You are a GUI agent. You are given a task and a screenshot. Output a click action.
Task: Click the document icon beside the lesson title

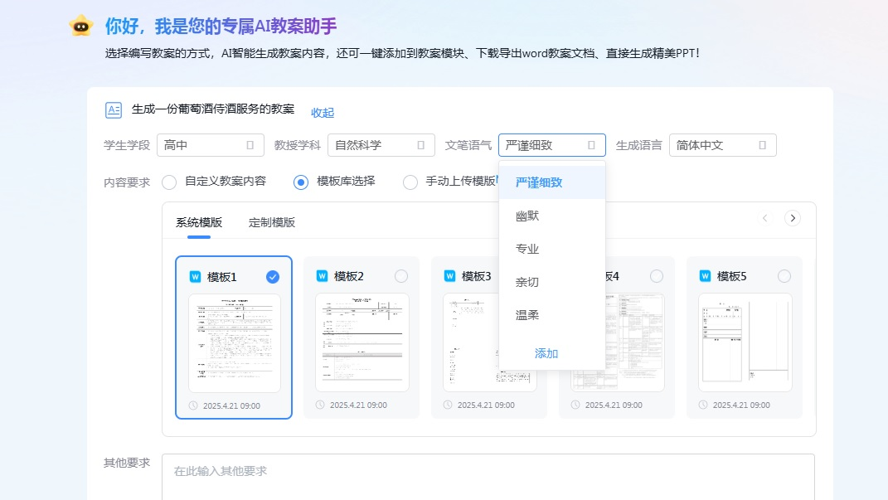(114, 109)
